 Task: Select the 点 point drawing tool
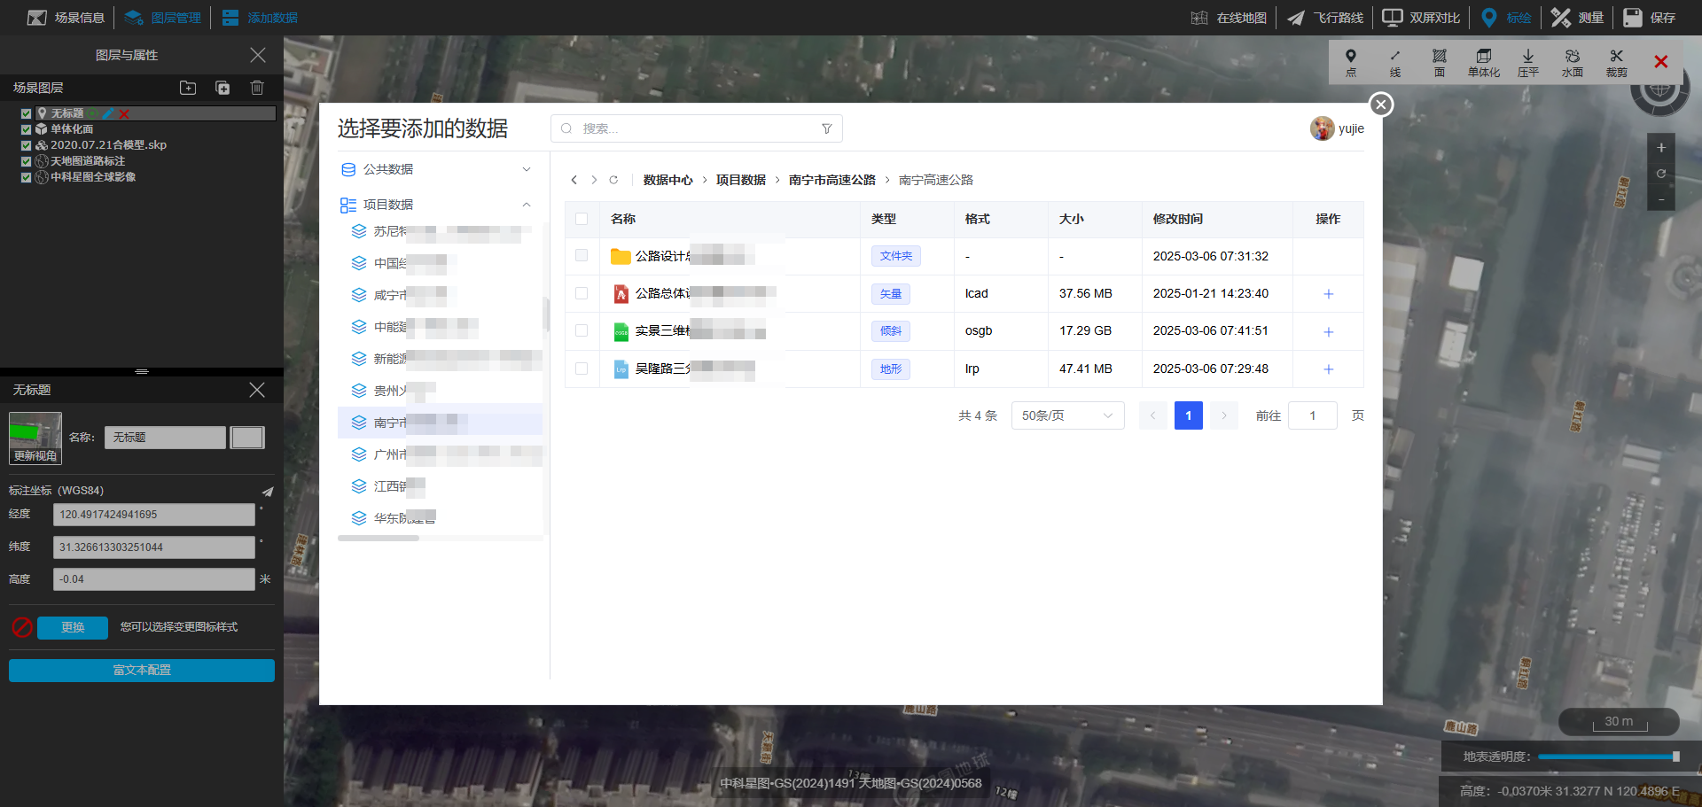pyautogui.click(x=1351, y=63)
